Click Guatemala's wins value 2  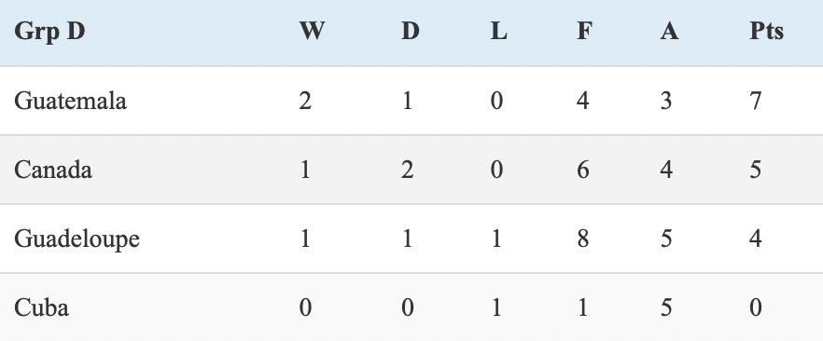(x=305, y=100)
